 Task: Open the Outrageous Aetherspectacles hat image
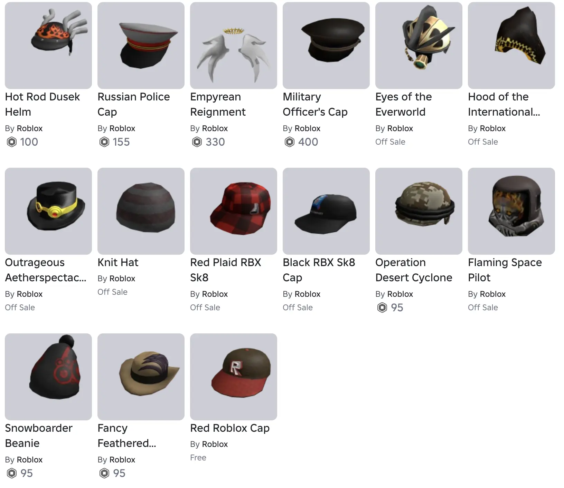pos(48,211)
